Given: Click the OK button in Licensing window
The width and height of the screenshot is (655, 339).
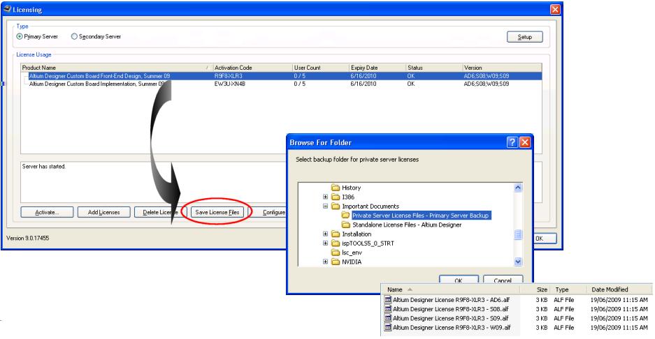Looking at the screenshot, I should 545,239.
